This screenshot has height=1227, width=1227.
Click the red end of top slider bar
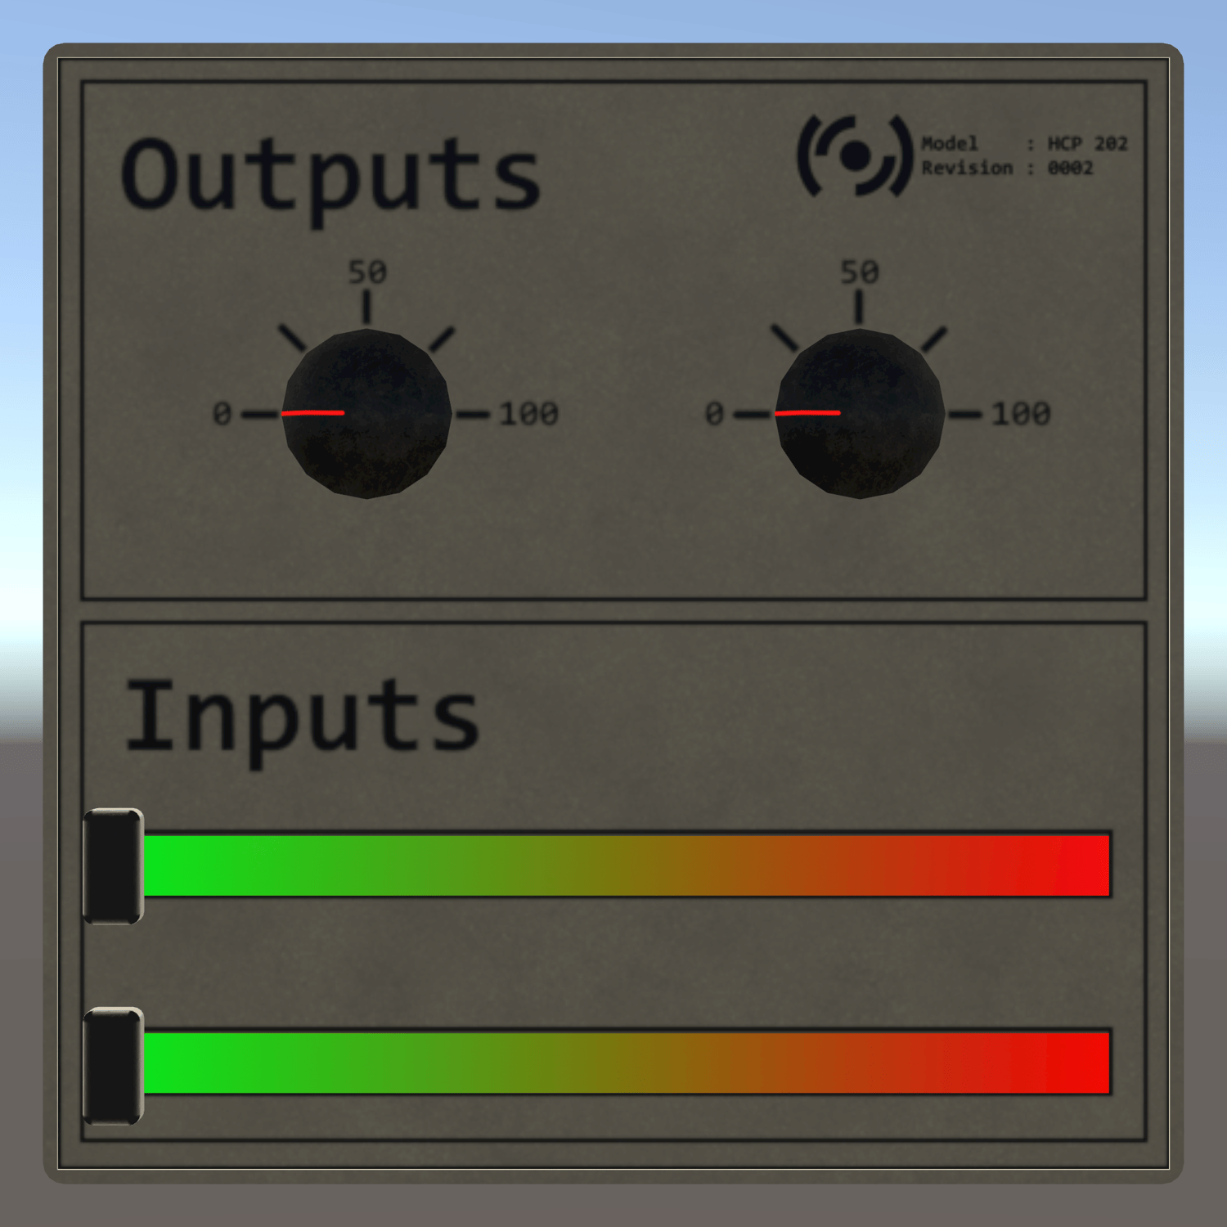tap(1080, 865)
